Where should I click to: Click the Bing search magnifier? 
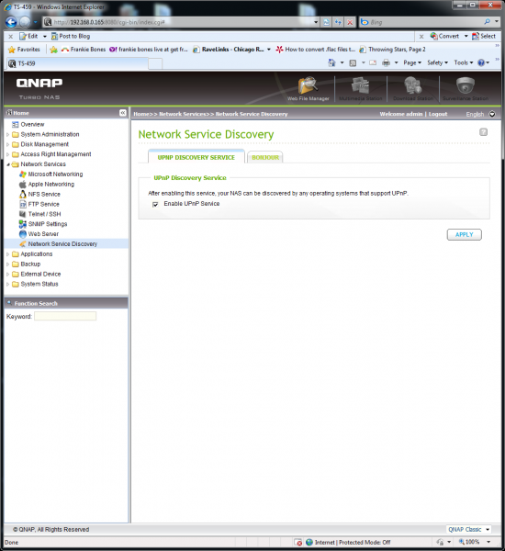[x=487, y=22]
